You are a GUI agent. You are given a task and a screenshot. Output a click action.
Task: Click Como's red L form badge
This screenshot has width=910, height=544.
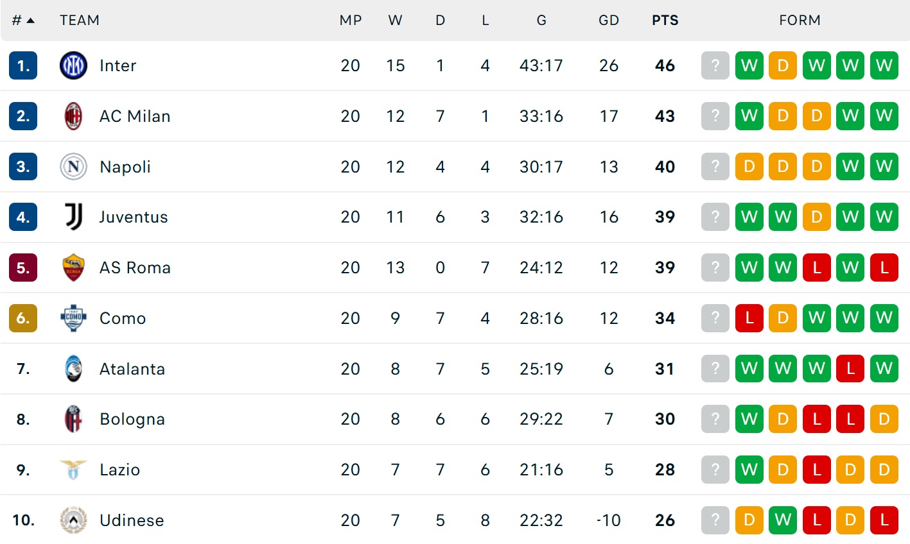(749, 318)
